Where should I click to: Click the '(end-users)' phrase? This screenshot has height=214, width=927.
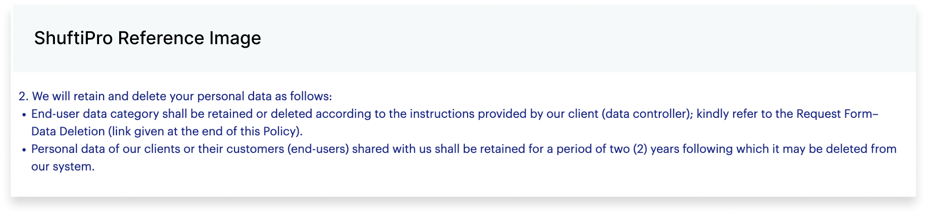point(318,149)
